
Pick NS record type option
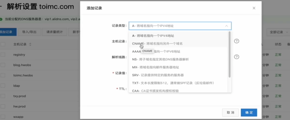tap(160, 59)
